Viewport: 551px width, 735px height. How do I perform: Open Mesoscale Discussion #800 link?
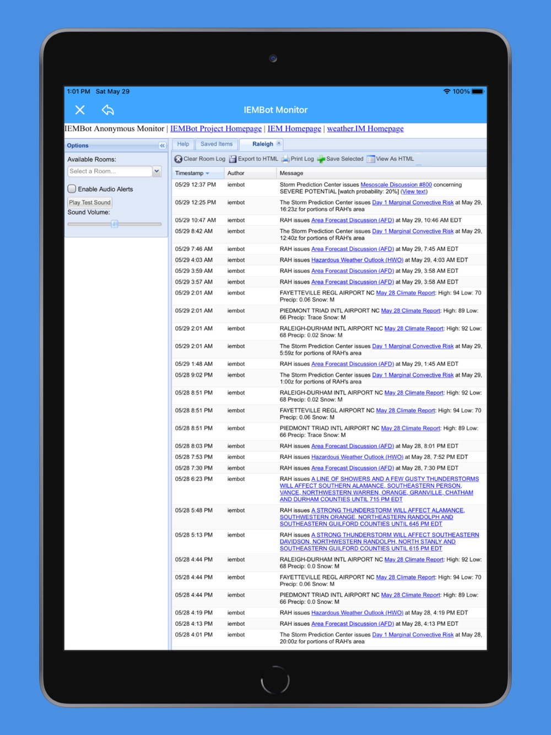[x=396, y=185]
